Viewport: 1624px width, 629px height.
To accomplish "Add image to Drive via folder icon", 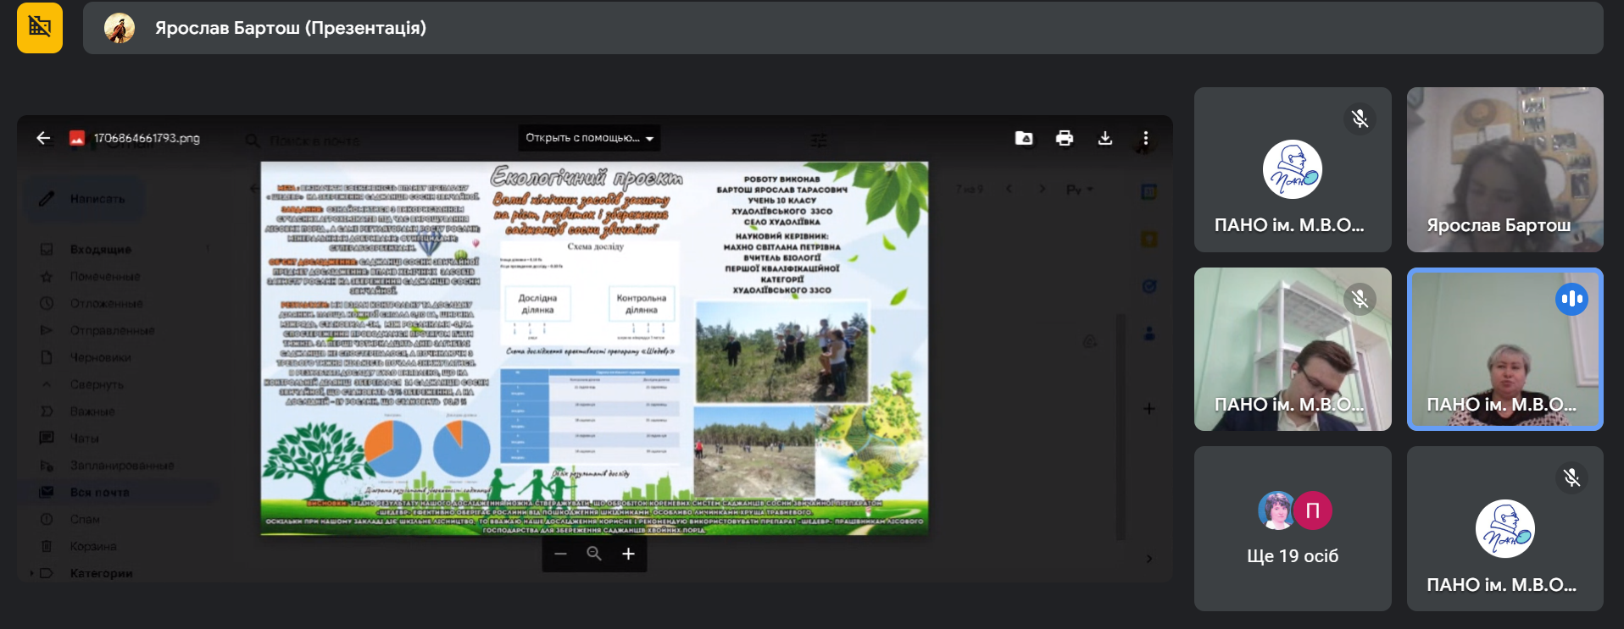I will pos(1024,138).
